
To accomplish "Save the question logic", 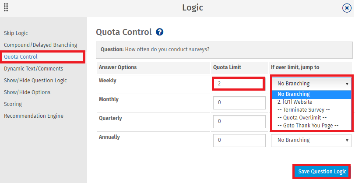I will (x=322, y=172).
